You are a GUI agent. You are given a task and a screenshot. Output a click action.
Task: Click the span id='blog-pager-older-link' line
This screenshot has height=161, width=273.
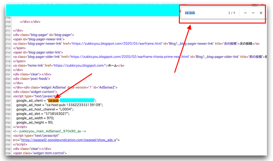pos(38,52)
